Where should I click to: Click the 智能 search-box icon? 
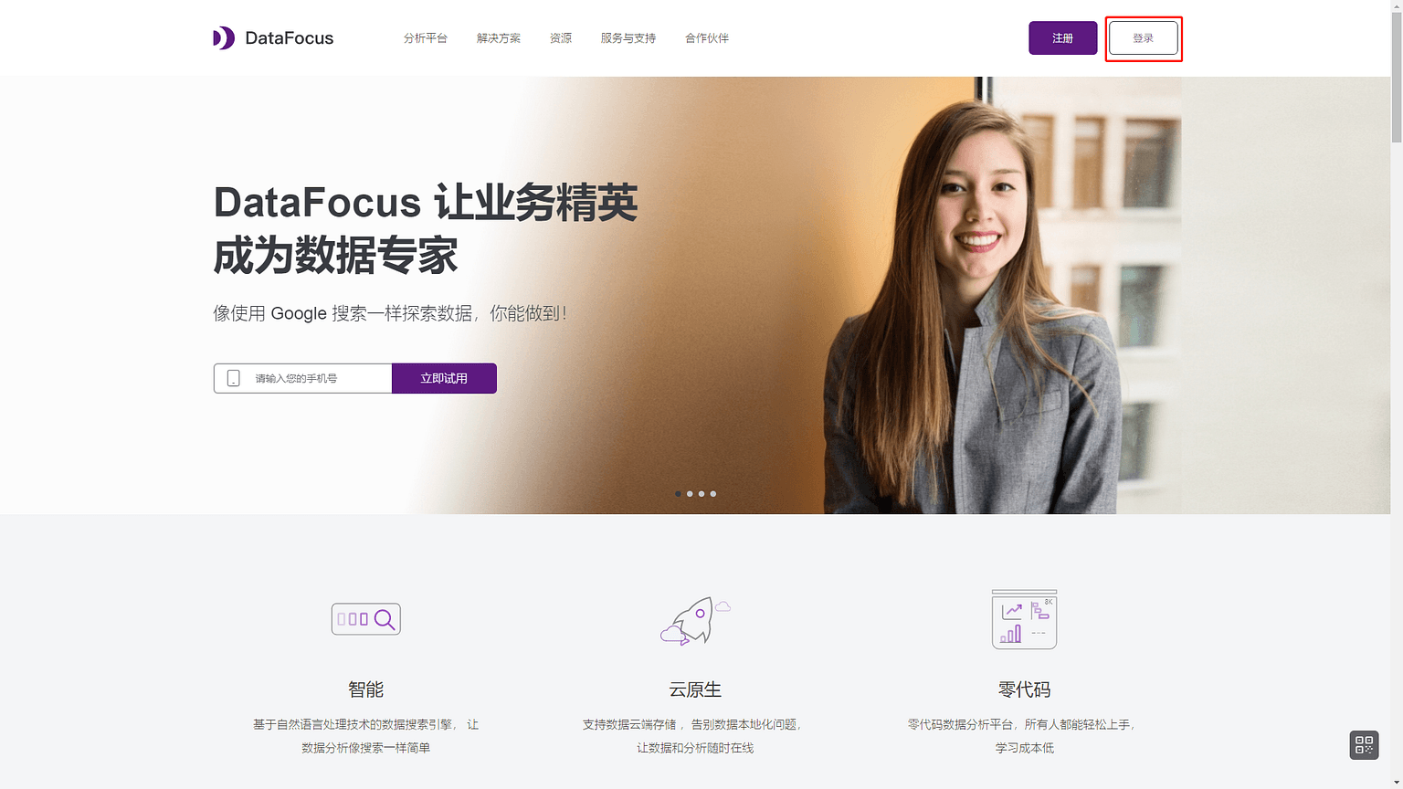pyautogui.click(x=366, y=619)
